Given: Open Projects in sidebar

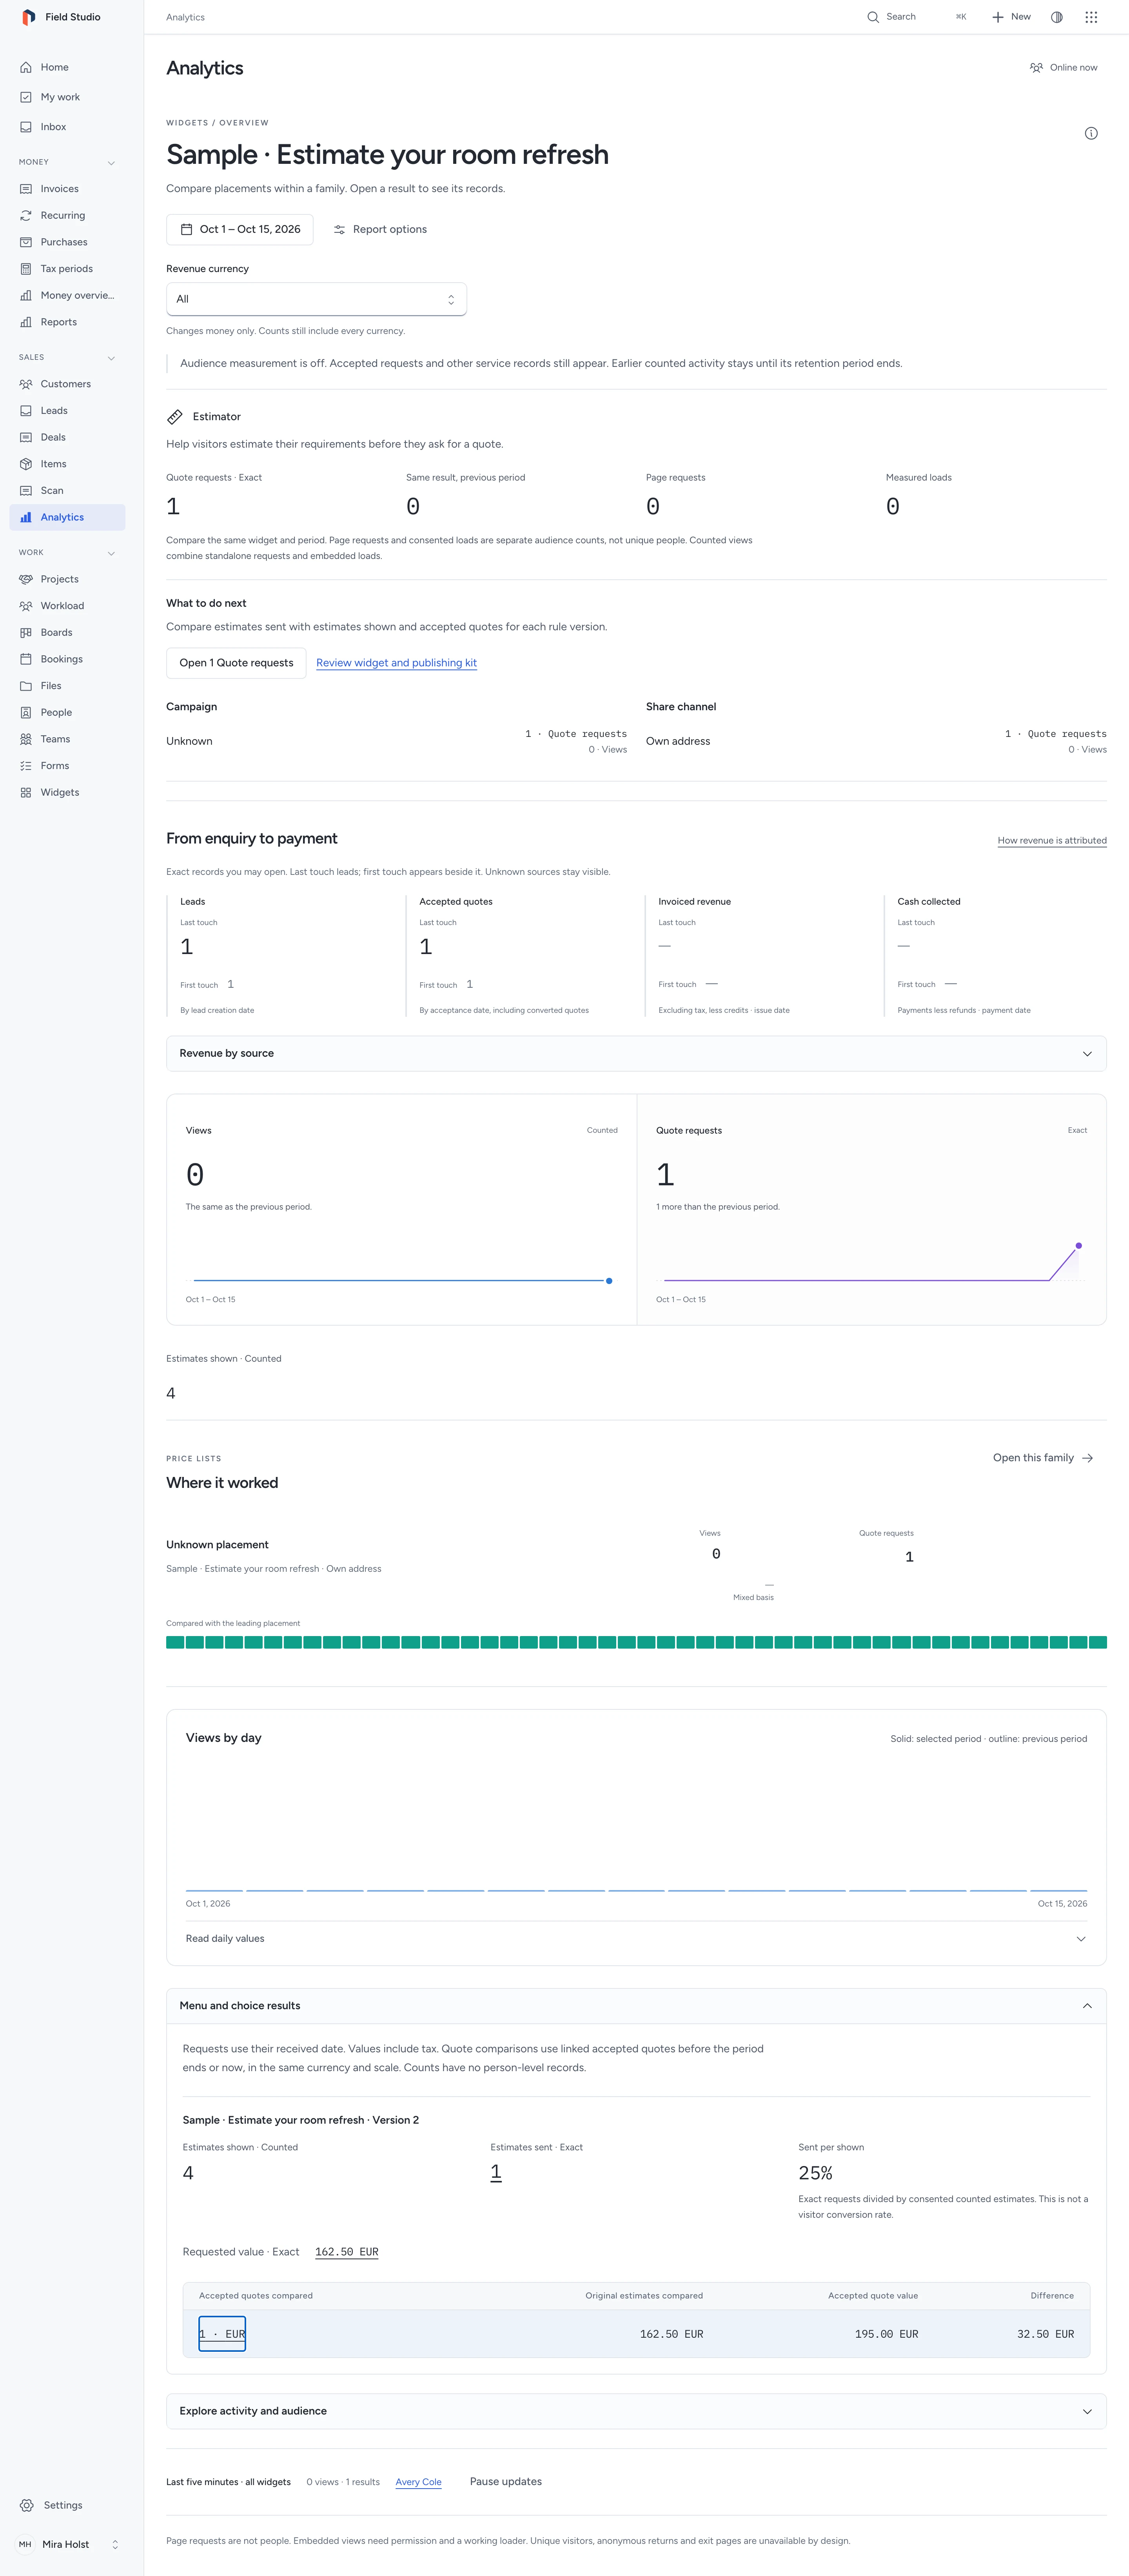Looking at the screenshot, I should tap(67, 579).
